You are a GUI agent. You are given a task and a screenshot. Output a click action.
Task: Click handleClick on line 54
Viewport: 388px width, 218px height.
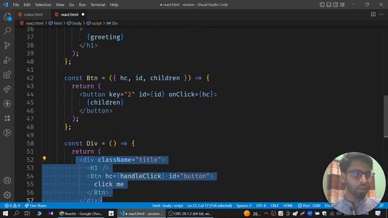[x=141, y=176]
